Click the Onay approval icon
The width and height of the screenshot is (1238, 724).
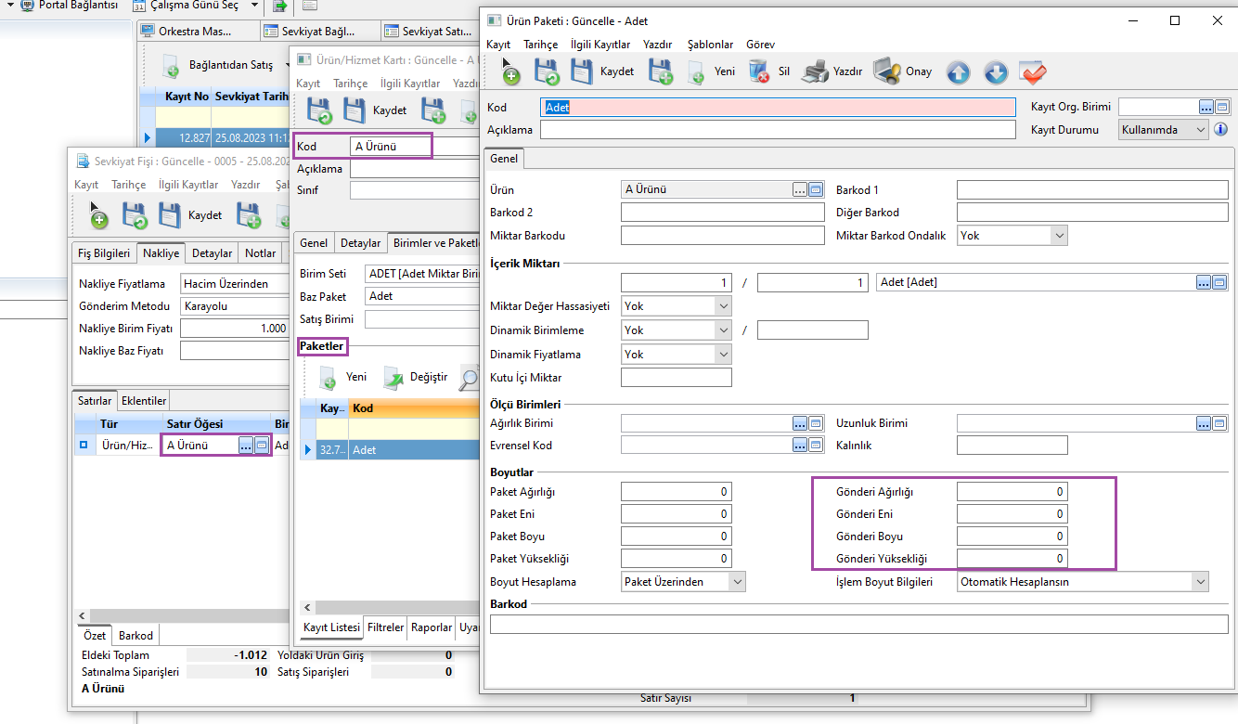click(887, 71)
